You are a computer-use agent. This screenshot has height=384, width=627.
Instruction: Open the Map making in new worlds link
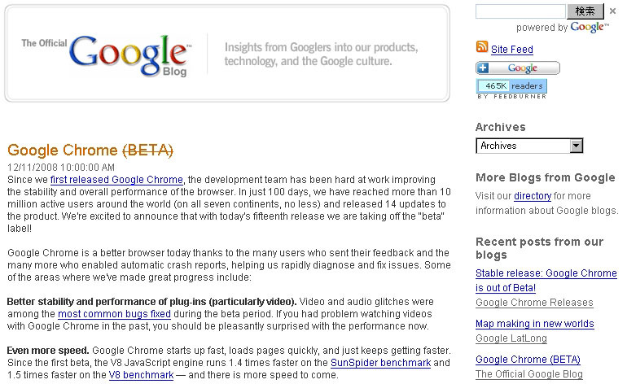[x=535, y=324]
